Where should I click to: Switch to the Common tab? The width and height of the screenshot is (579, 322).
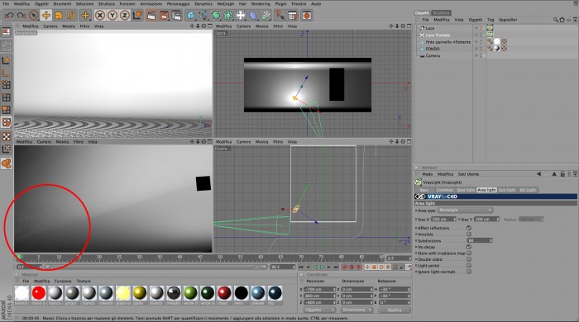pos(445,190)
